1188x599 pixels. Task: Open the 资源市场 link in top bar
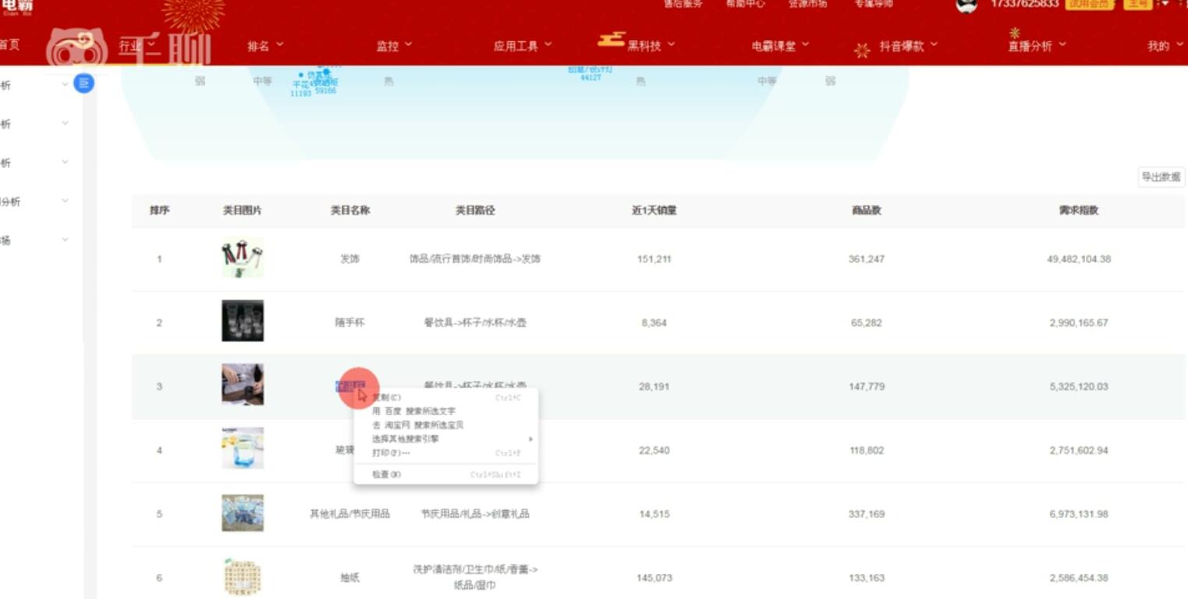point(807,4)
